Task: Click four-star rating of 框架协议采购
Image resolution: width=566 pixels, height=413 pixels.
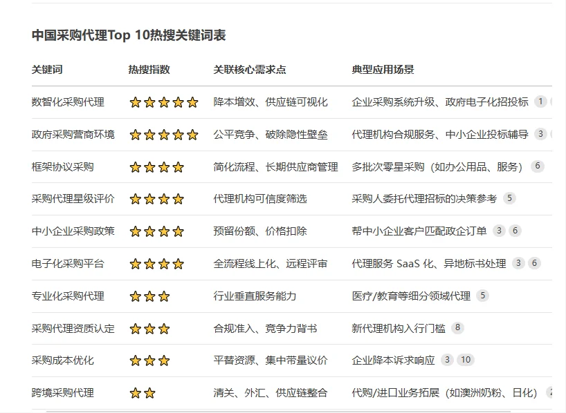Action: tap(156, 167)
